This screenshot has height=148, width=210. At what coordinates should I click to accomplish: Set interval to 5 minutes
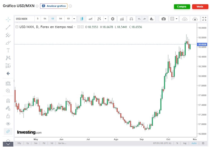tap(38, 19)
